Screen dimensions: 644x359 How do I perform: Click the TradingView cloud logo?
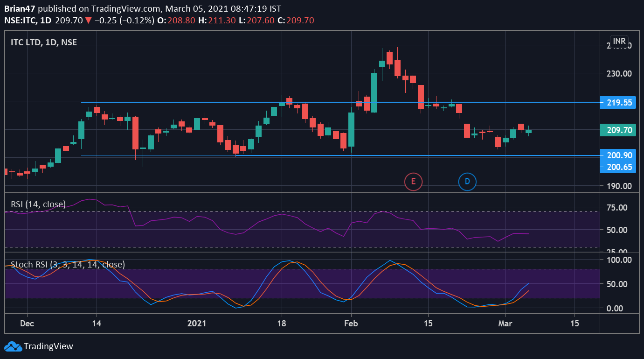coord(13,346)
